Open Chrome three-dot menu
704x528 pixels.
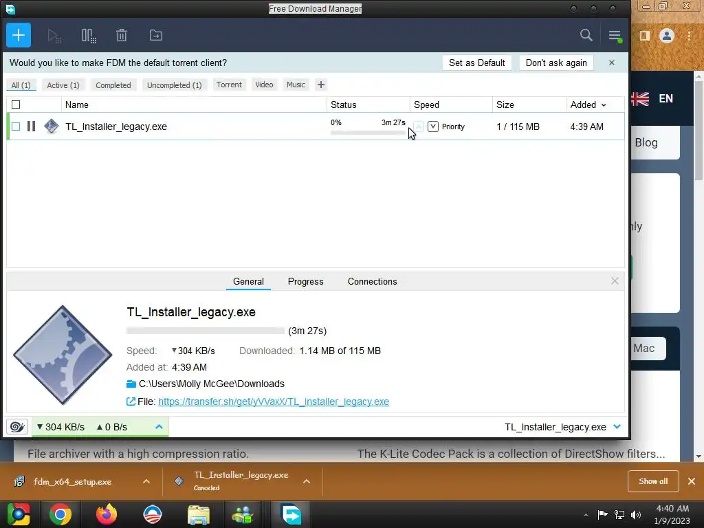tap(690, 36)
